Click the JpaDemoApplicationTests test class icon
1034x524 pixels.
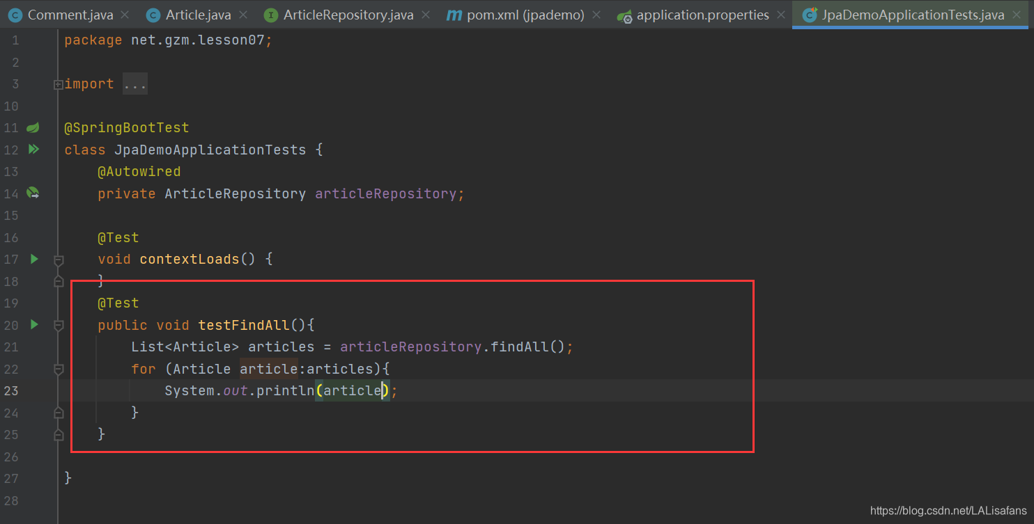810,15
